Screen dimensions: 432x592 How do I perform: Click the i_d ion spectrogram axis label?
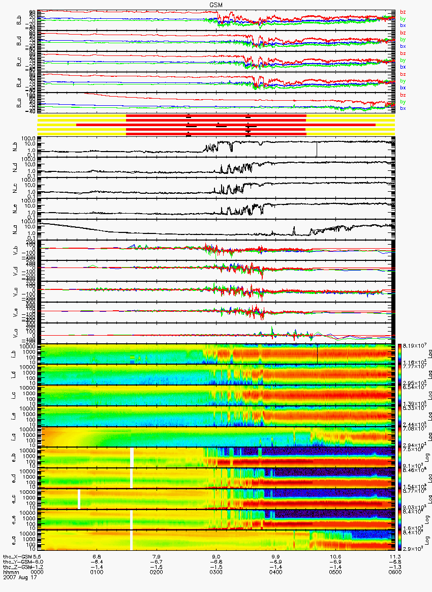pos(14,374)
